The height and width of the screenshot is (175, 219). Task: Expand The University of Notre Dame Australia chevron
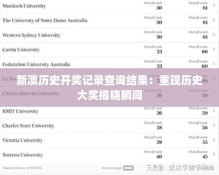tap(214, 20)
